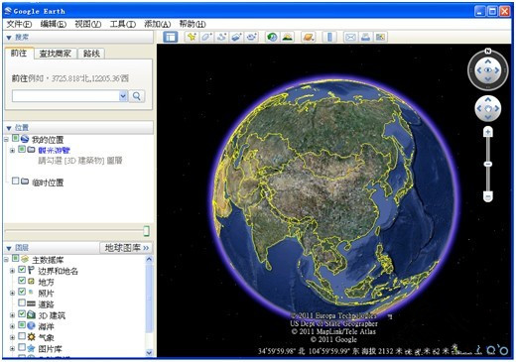
Task: Open the 视图(V) menu
Action: click(x=88, y=24)
